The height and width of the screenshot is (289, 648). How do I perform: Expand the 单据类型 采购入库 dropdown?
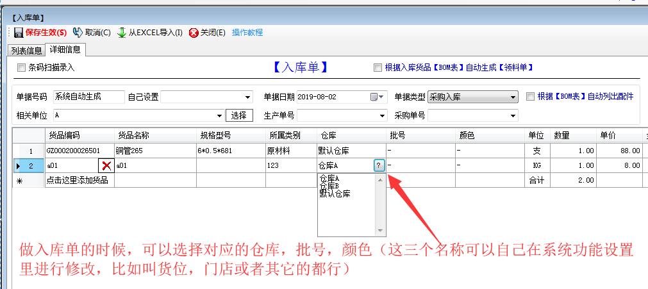point(513,97)
